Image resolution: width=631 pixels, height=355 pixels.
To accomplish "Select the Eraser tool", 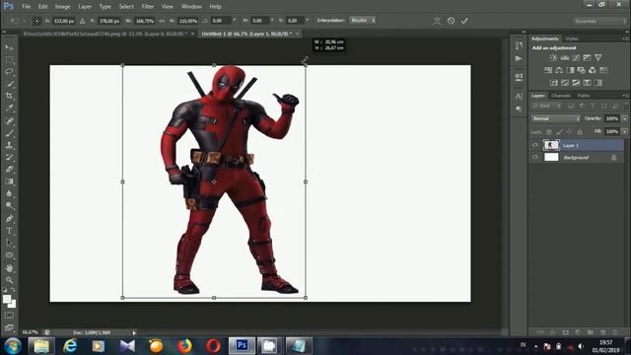I will click(x=9, y=169).
